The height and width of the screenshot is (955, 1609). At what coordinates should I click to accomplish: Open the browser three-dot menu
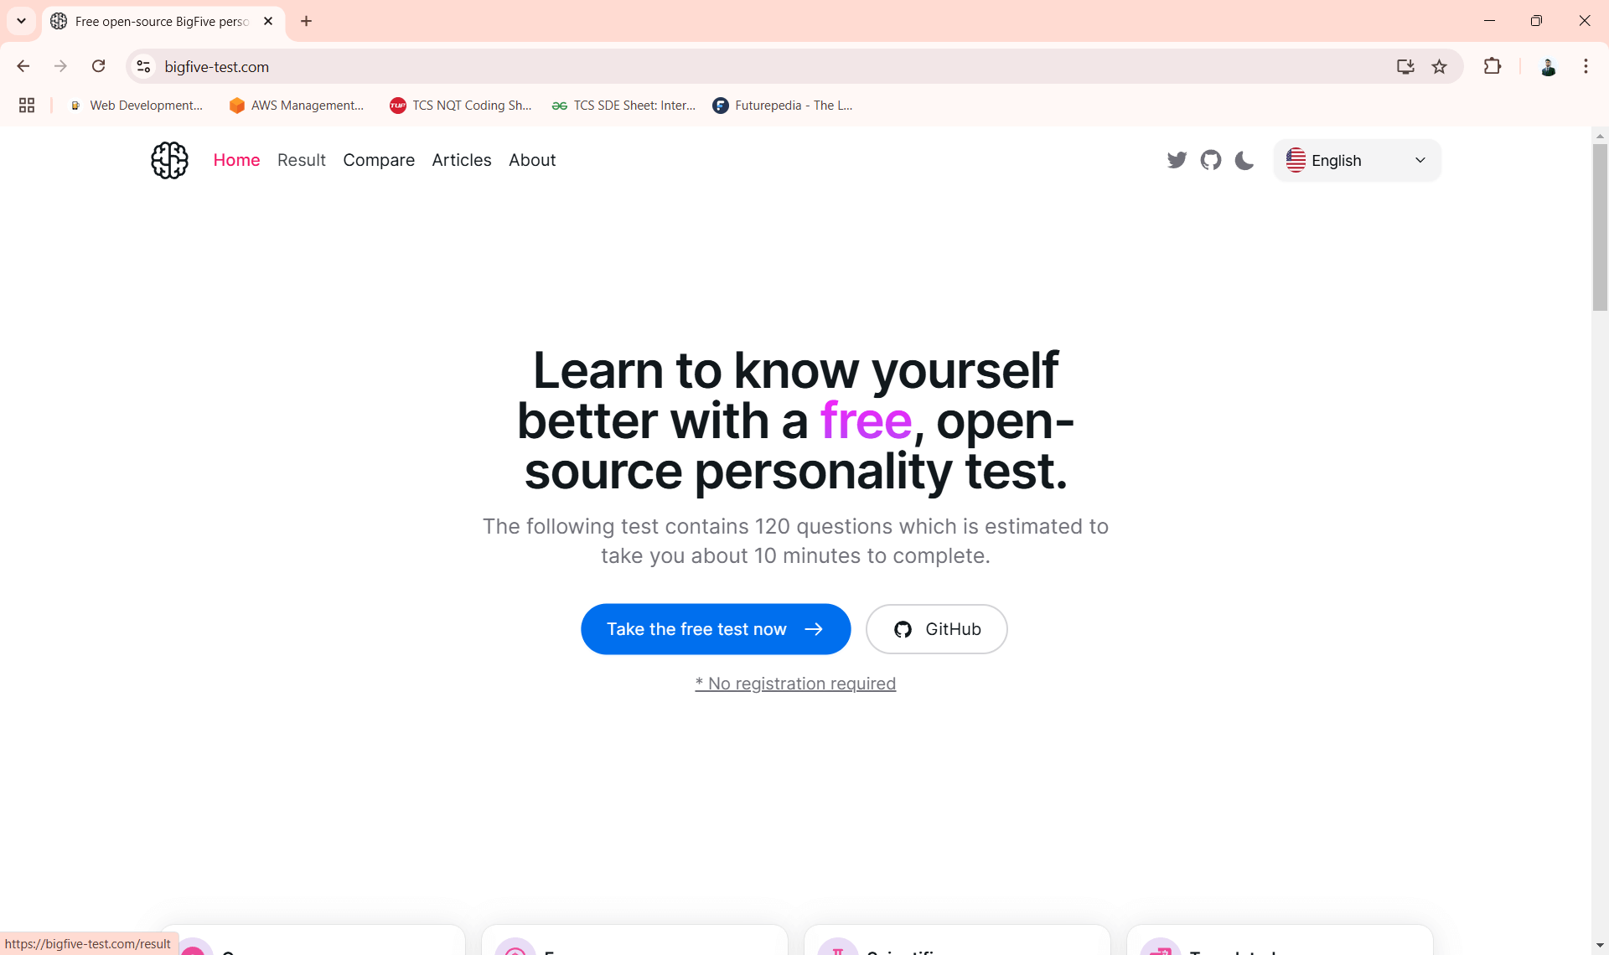pyautogui.click(x=1586, y=66)
